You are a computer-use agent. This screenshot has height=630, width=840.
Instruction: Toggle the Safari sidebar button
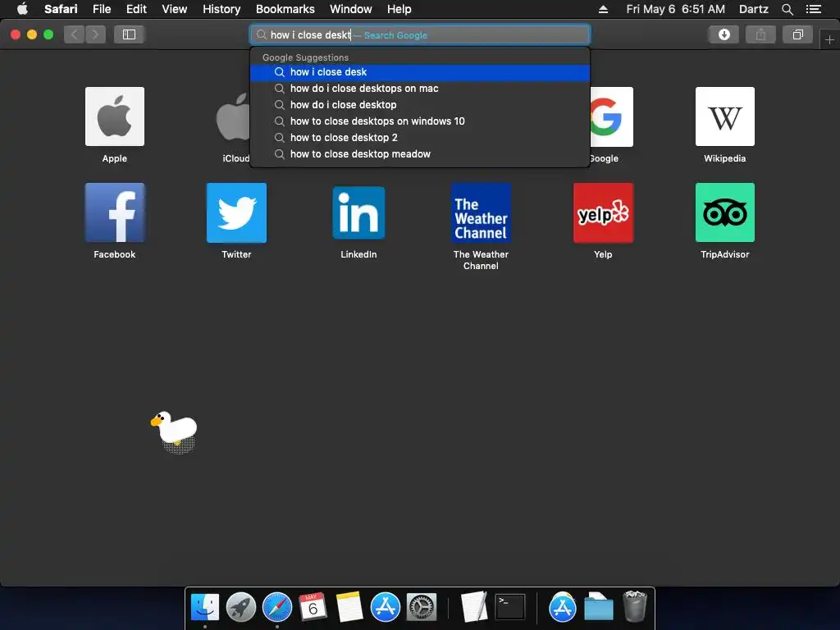tap(129, 34)
